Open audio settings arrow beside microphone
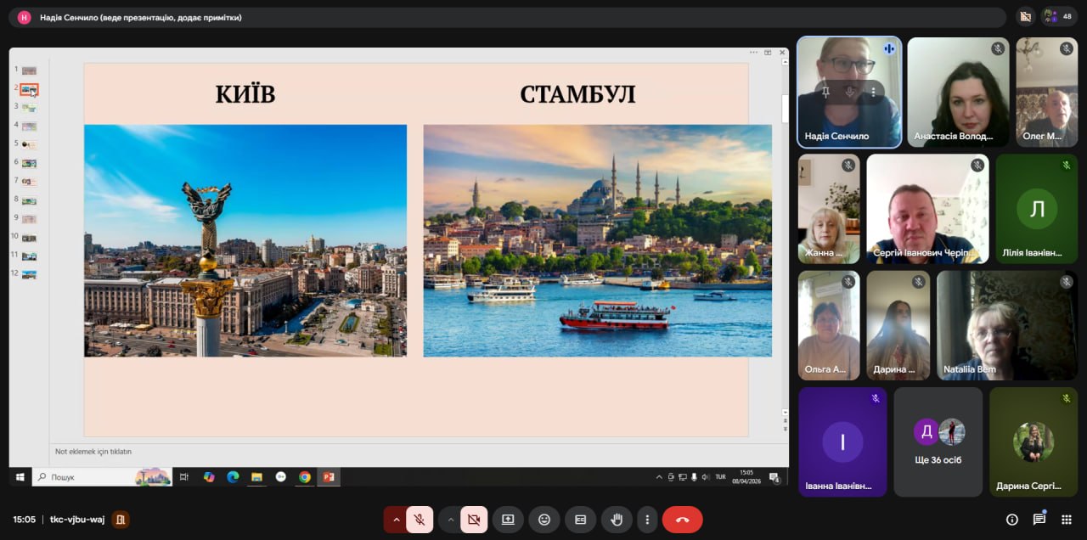The image size is (1087, 540). [x=396, y=520]
